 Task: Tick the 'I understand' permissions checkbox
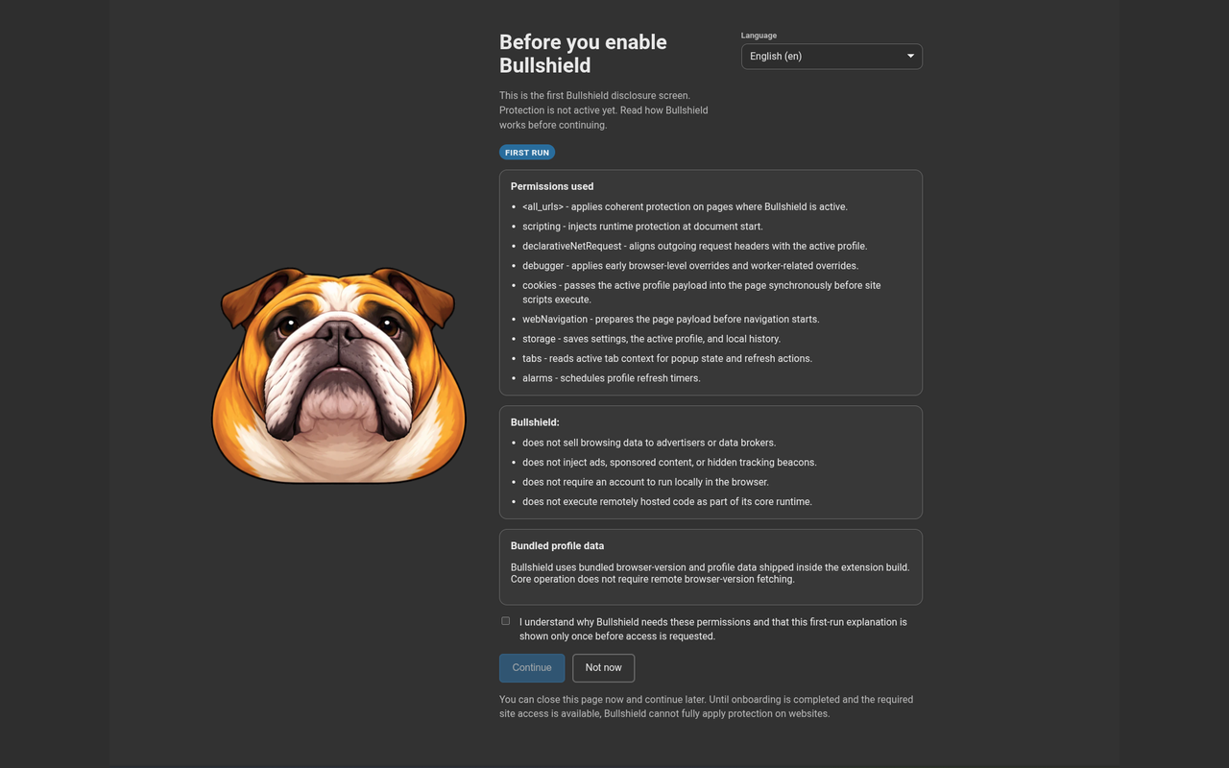tap(506, 621)
